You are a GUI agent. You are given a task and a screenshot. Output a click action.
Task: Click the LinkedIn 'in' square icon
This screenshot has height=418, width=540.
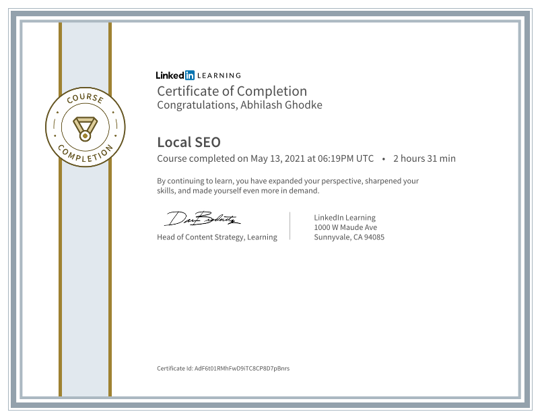click(x=189, y=76)
